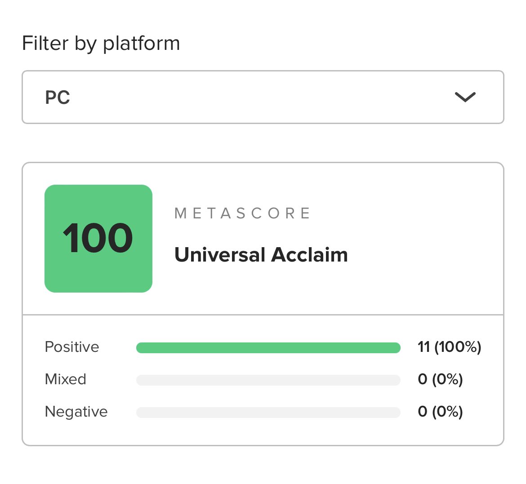Click the word 'Acclaim' in the rating

coord(309,255)
